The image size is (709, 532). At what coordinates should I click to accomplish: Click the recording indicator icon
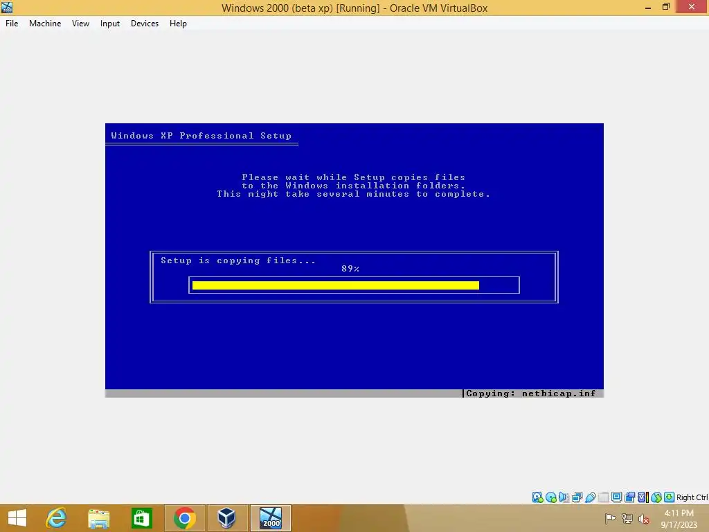(x=629, y=497)
